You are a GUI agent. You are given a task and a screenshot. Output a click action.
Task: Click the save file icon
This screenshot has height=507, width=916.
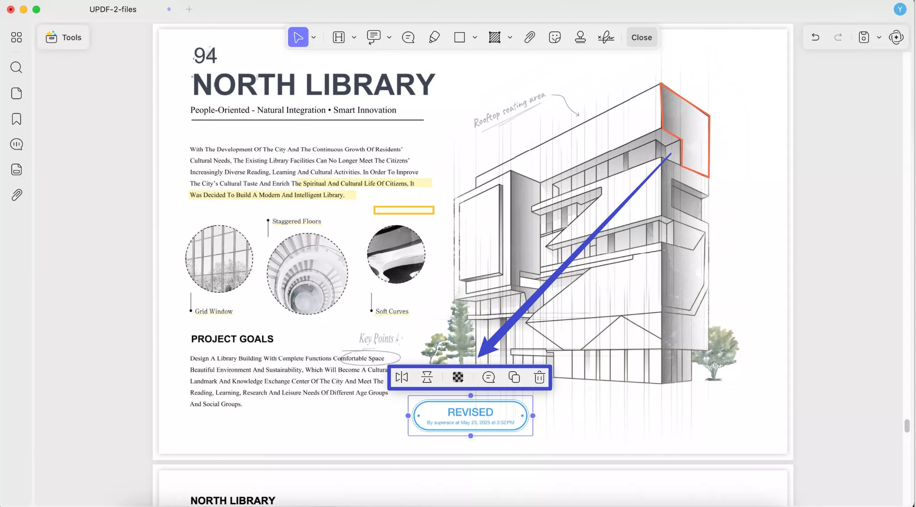tap(864, 37)
